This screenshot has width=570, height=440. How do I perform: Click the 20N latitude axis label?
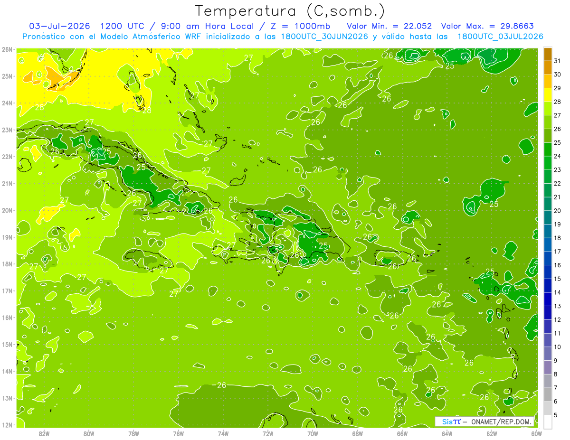point(7,210)
